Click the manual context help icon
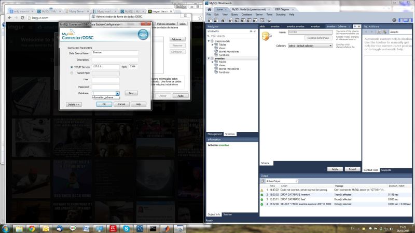Screen dimensions: 415x233 pyautogui.click(x=379, y=32)
